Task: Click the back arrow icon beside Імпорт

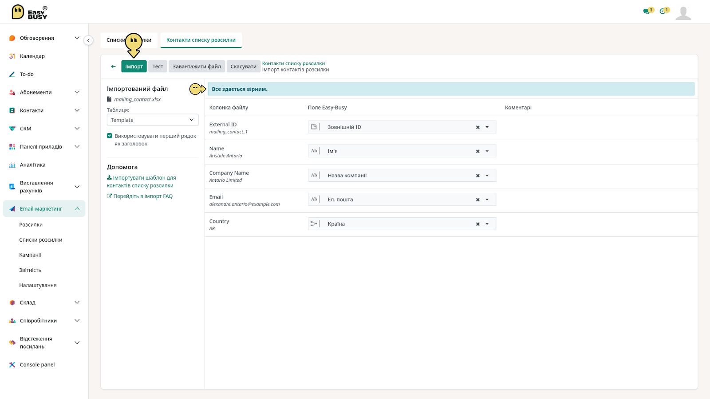Action: point(113,66)
